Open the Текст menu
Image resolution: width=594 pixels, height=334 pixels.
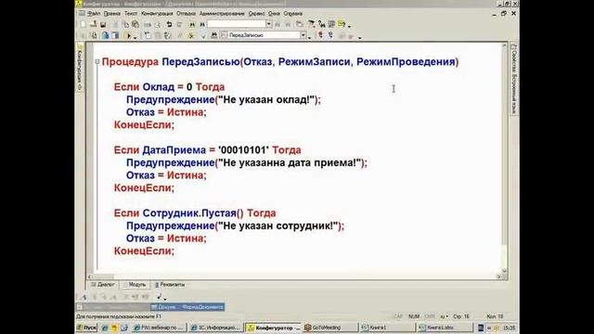coord(131,13)
